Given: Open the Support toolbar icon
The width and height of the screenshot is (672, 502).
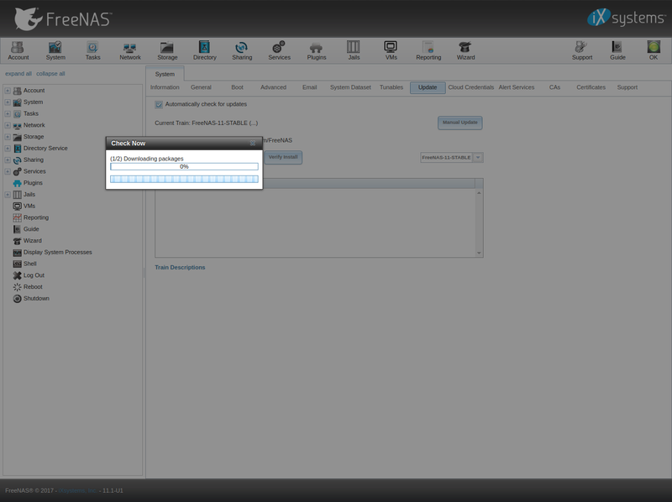Looking at the screenshot, I should (581, 50).
